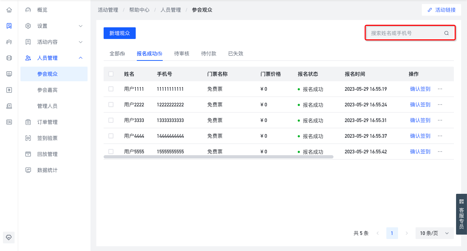Viewport: 467px width, 251px height.
Task: Open more options for 用户1111
Action: coord(440,89)
